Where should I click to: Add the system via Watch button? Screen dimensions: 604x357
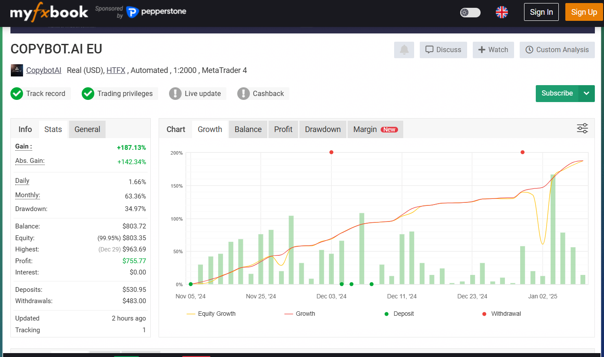pos(493,50)
